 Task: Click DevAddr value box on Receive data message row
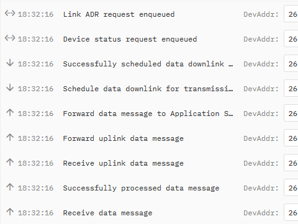291,212
